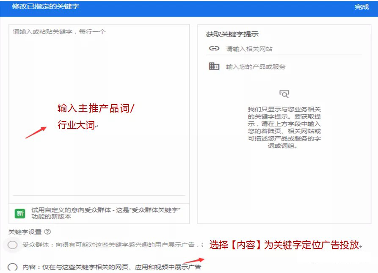This screenshot has width=378, height=273.
Task: Click the 修改已指定的关键字 dialog title
Action: point(45,7)
